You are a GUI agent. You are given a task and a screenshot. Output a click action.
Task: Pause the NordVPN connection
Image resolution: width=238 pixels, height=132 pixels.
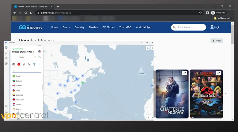coord(22,57)
